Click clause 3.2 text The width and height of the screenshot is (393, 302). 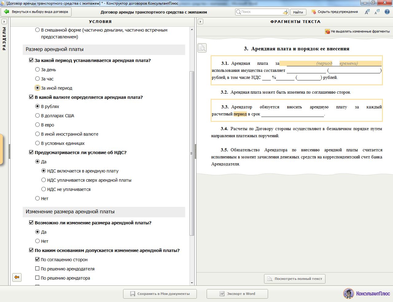click(286, 92)
